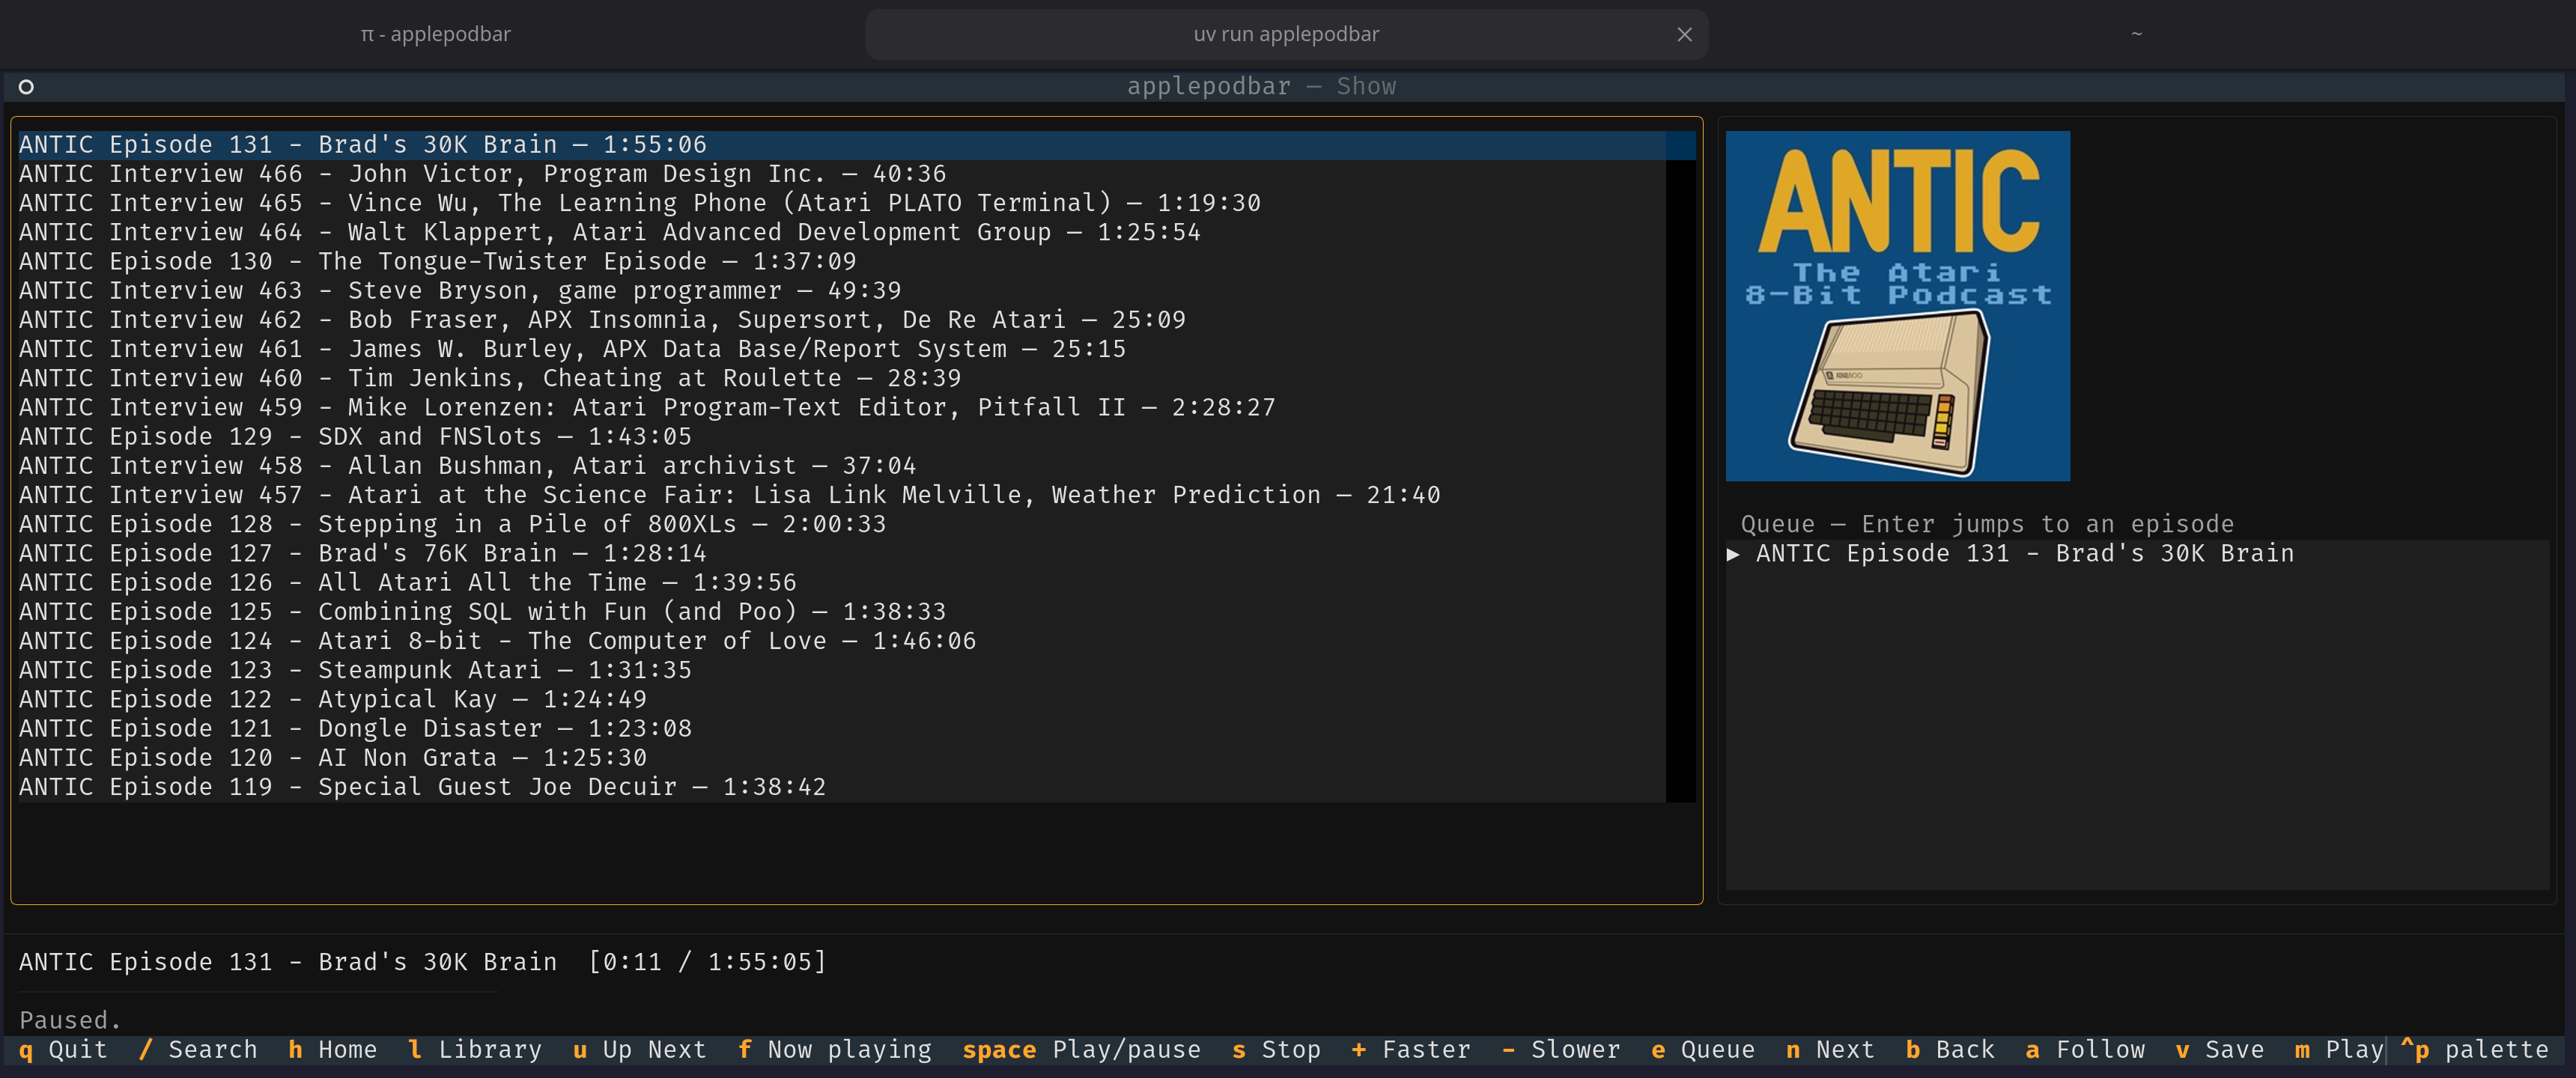Select 'ANTIC Interview 460 - Tim Jenkins' row
Image resolution: width=2576 pixels, height=1078 pixels.
842,378
